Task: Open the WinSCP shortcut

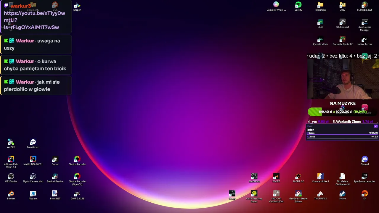Action: pyautogui.click(x=11, y=144)
